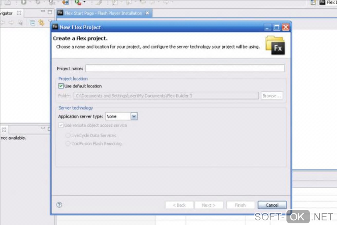The width and height of the screenshot is (337, 225).
Task: Select ColdFusion Flash Remoting radio button
Action: click(x=68, y=144)
